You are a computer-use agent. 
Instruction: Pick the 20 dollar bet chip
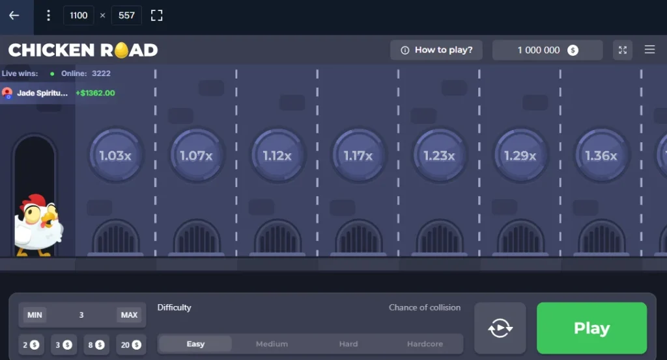[x=130, y=344]
